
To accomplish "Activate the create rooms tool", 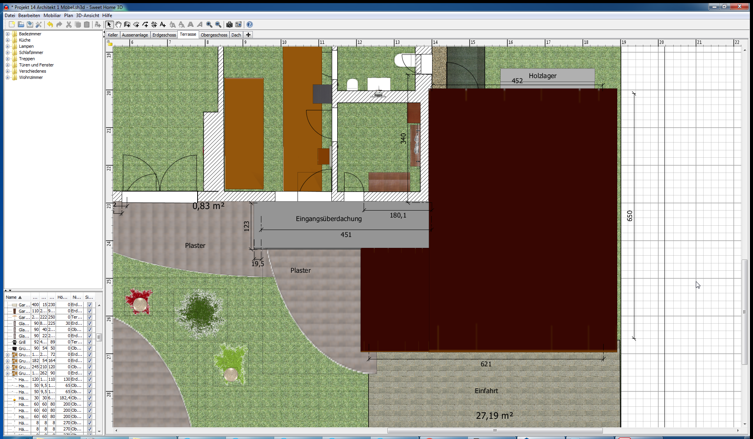I will pos(136,24).
